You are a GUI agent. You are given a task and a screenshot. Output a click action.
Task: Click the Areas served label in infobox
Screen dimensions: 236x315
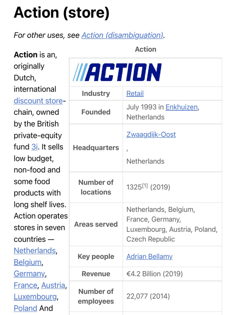coord(96,224)
